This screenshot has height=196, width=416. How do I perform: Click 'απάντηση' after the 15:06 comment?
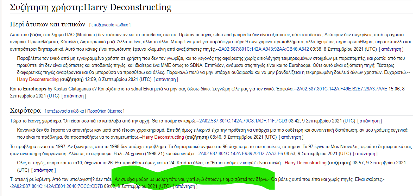click(x=74, y=96)
